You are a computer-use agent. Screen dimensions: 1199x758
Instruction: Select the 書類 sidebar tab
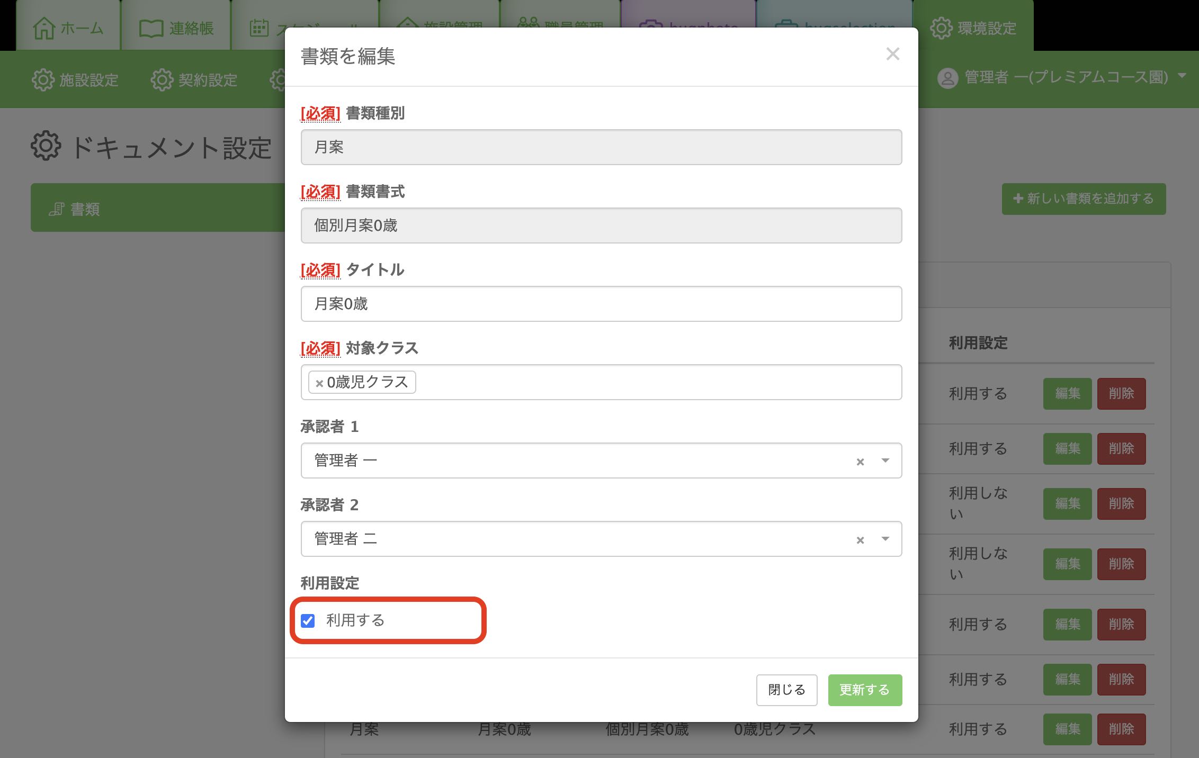(158, 208)
